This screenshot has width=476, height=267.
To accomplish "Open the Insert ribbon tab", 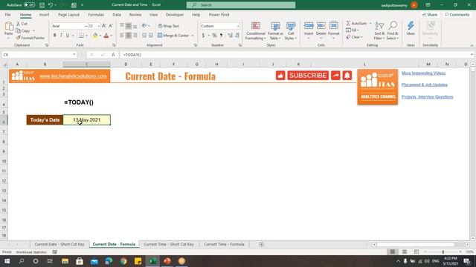I will (x=45, y=15).
